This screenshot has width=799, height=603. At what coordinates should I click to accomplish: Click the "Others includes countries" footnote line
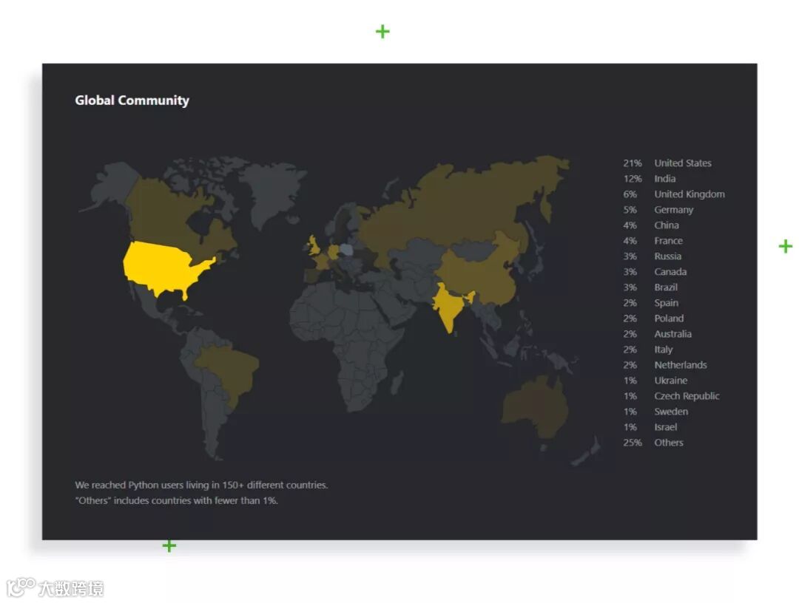176,500
